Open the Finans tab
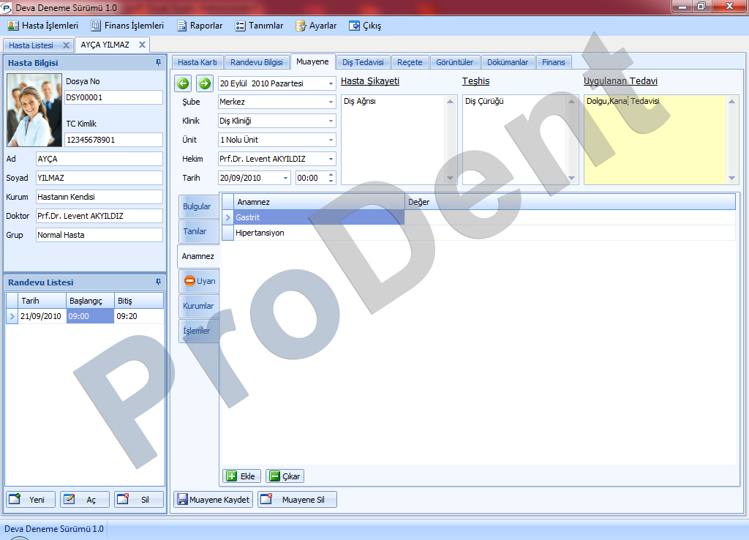 [x=554, y=62]
